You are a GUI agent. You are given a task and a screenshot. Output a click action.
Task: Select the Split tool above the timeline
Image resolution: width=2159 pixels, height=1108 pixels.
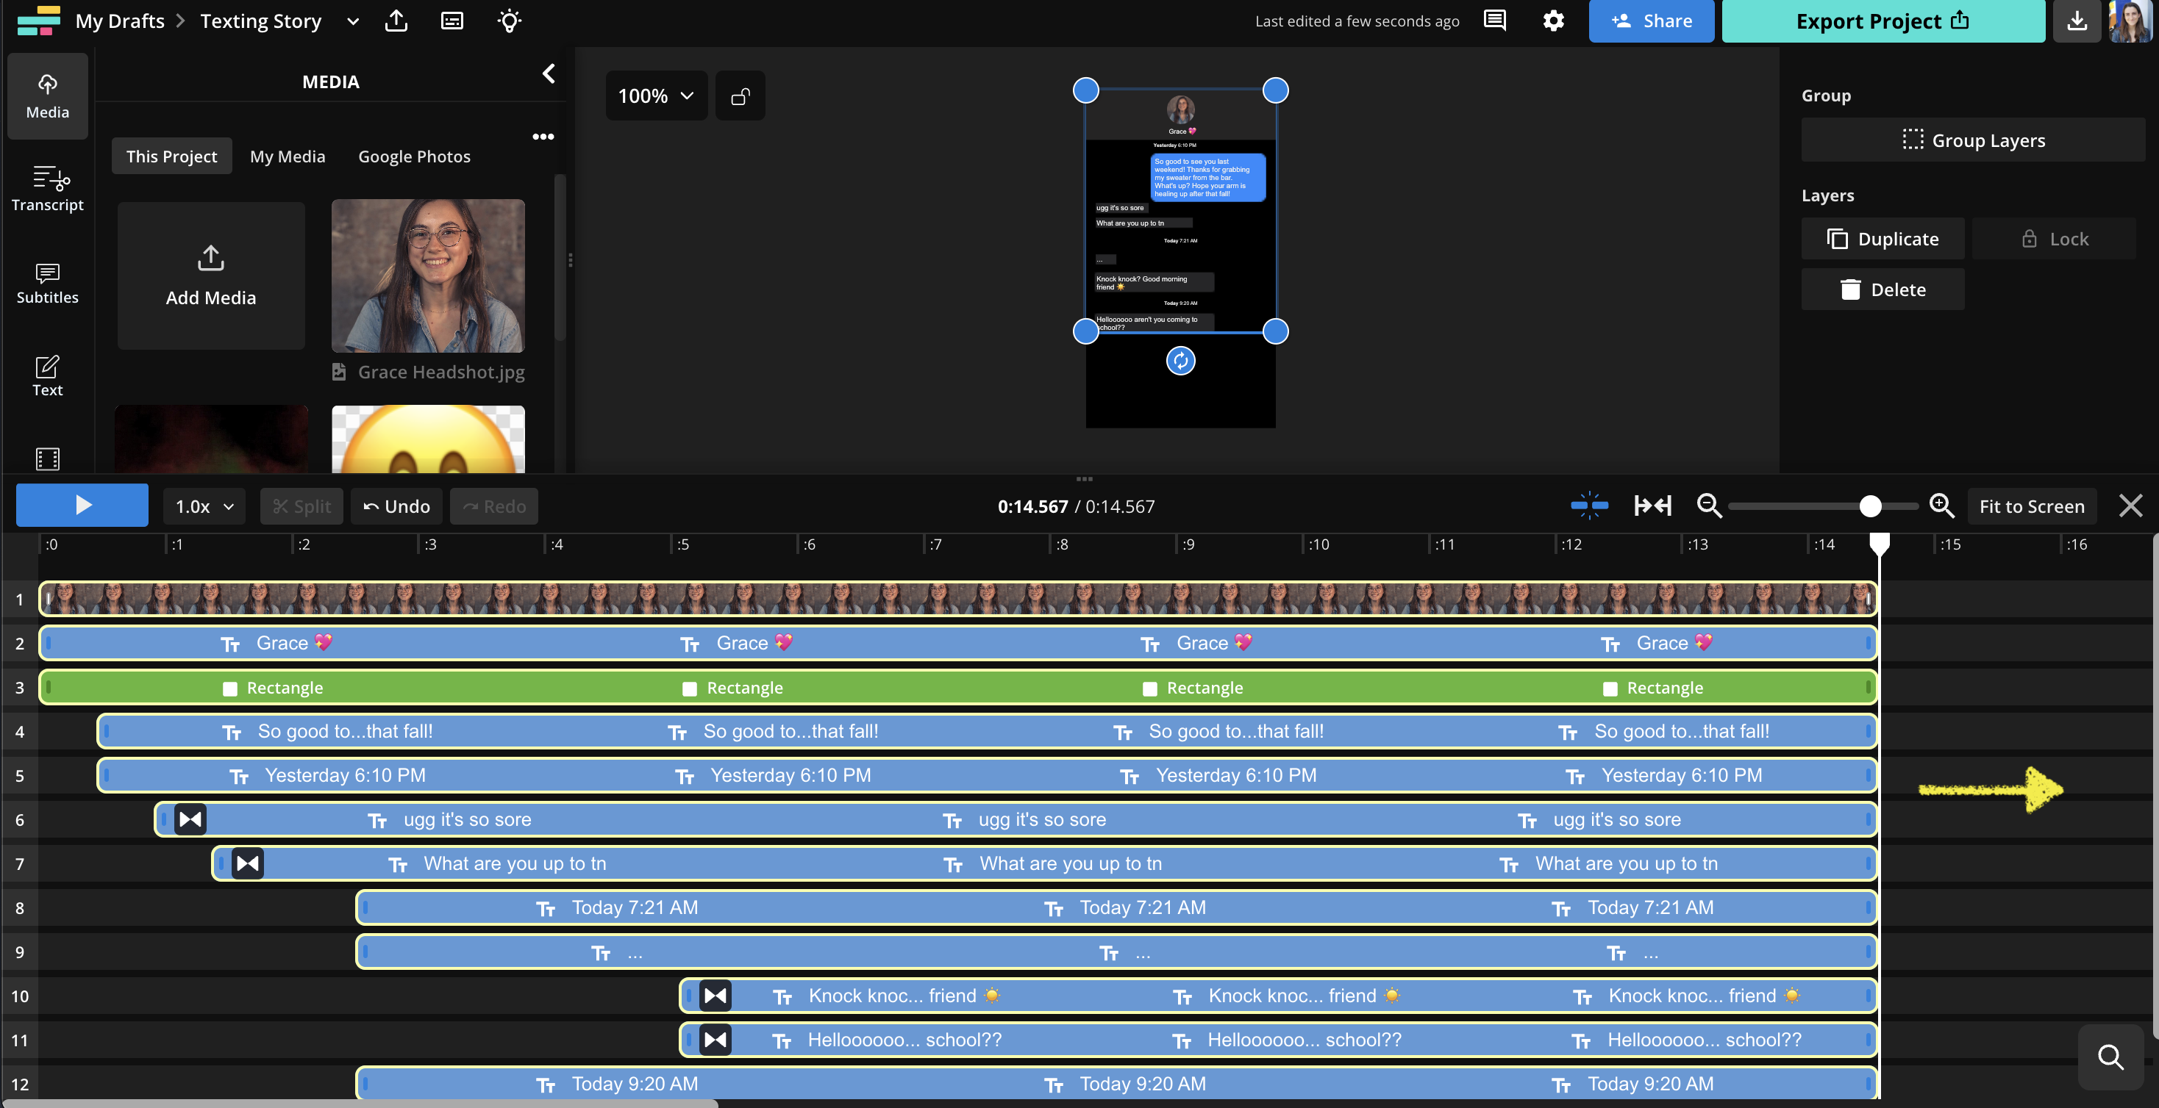(301, 506)
